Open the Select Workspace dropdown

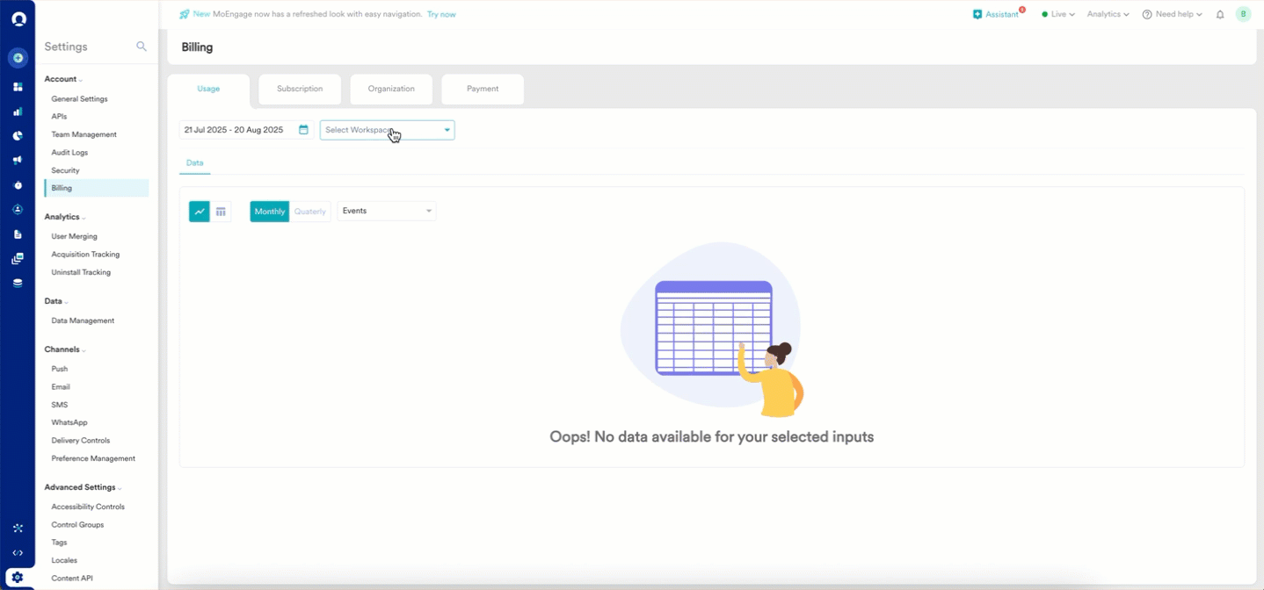click(x=387, y=130)
